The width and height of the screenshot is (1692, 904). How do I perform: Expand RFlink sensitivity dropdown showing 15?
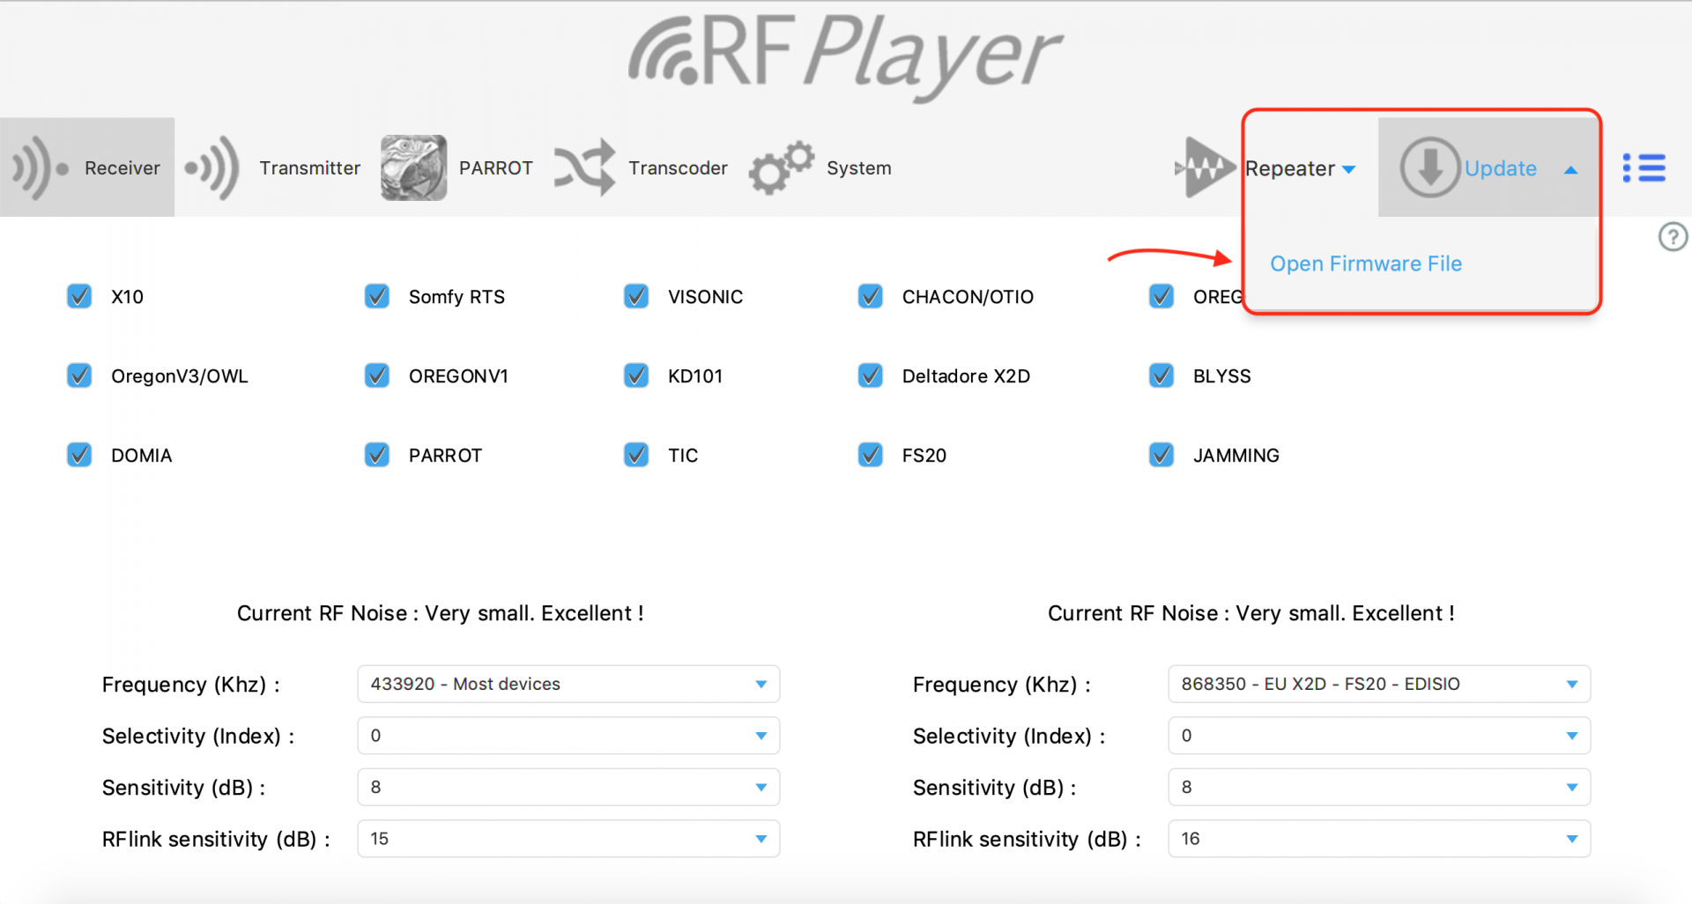pyautogui.click(x=568, y=839)
